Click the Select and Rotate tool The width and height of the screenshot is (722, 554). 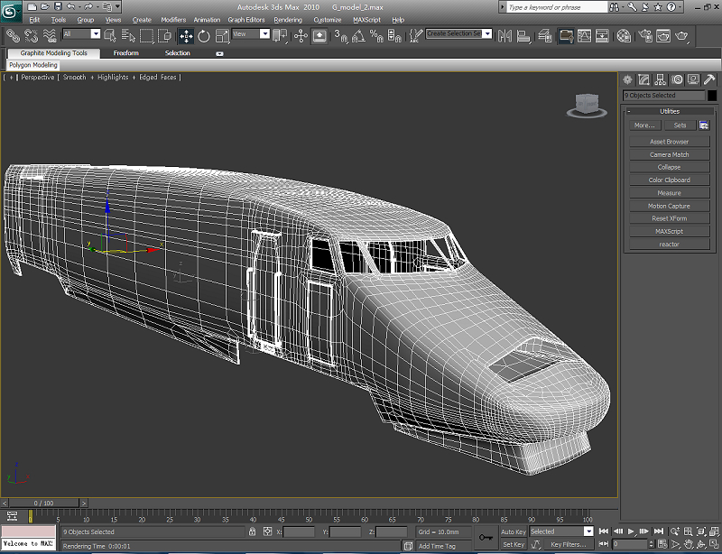(204, 36)
